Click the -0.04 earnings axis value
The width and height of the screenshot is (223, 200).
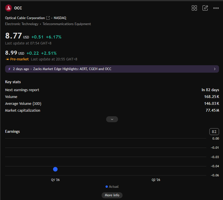[x=215, y=166]
